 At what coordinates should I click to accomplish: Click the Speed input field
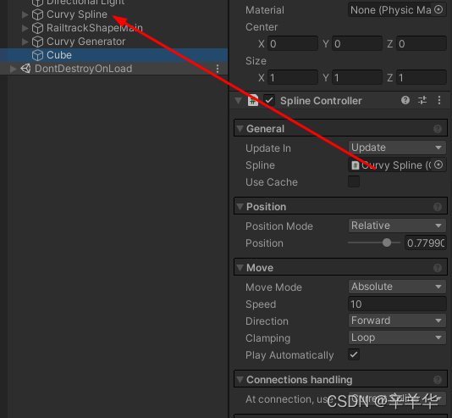pos(397,304)
